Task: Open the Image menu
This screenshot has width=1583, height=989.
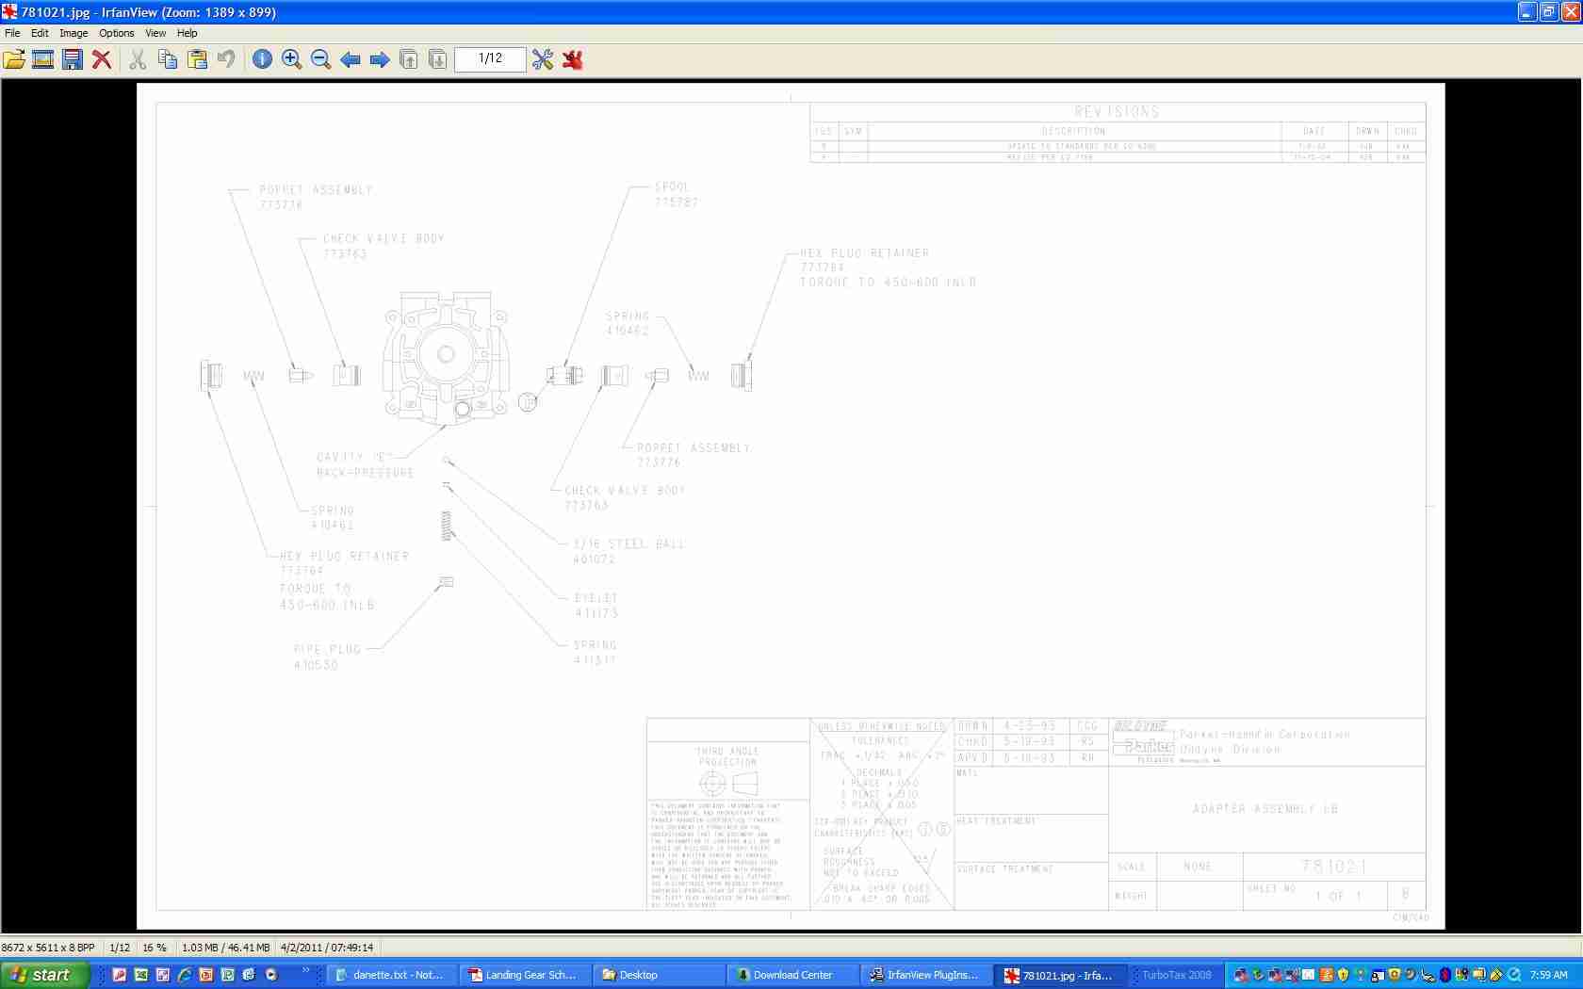Action: pyautogui.click(x=73, y=33)
